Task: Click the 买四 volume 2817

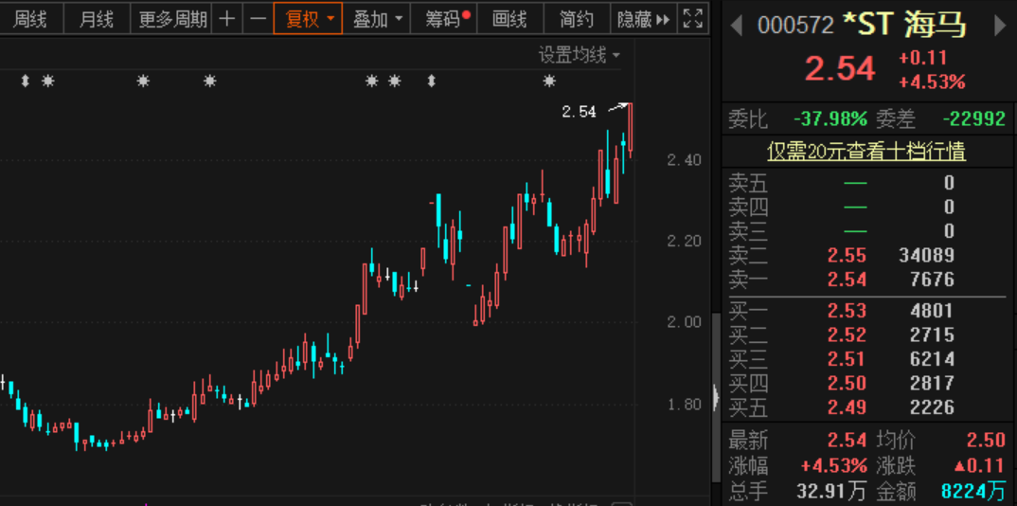Action: point(932,383)
